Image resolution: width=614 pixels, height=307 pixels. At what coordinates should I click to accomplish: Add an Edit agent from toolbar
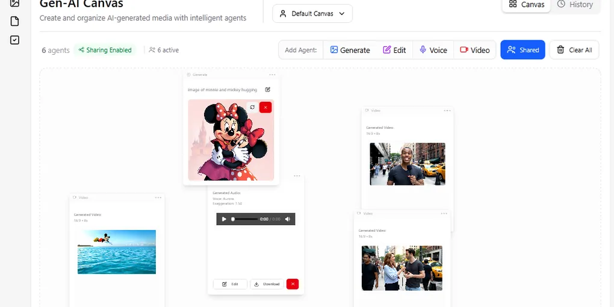pos(394,50)
